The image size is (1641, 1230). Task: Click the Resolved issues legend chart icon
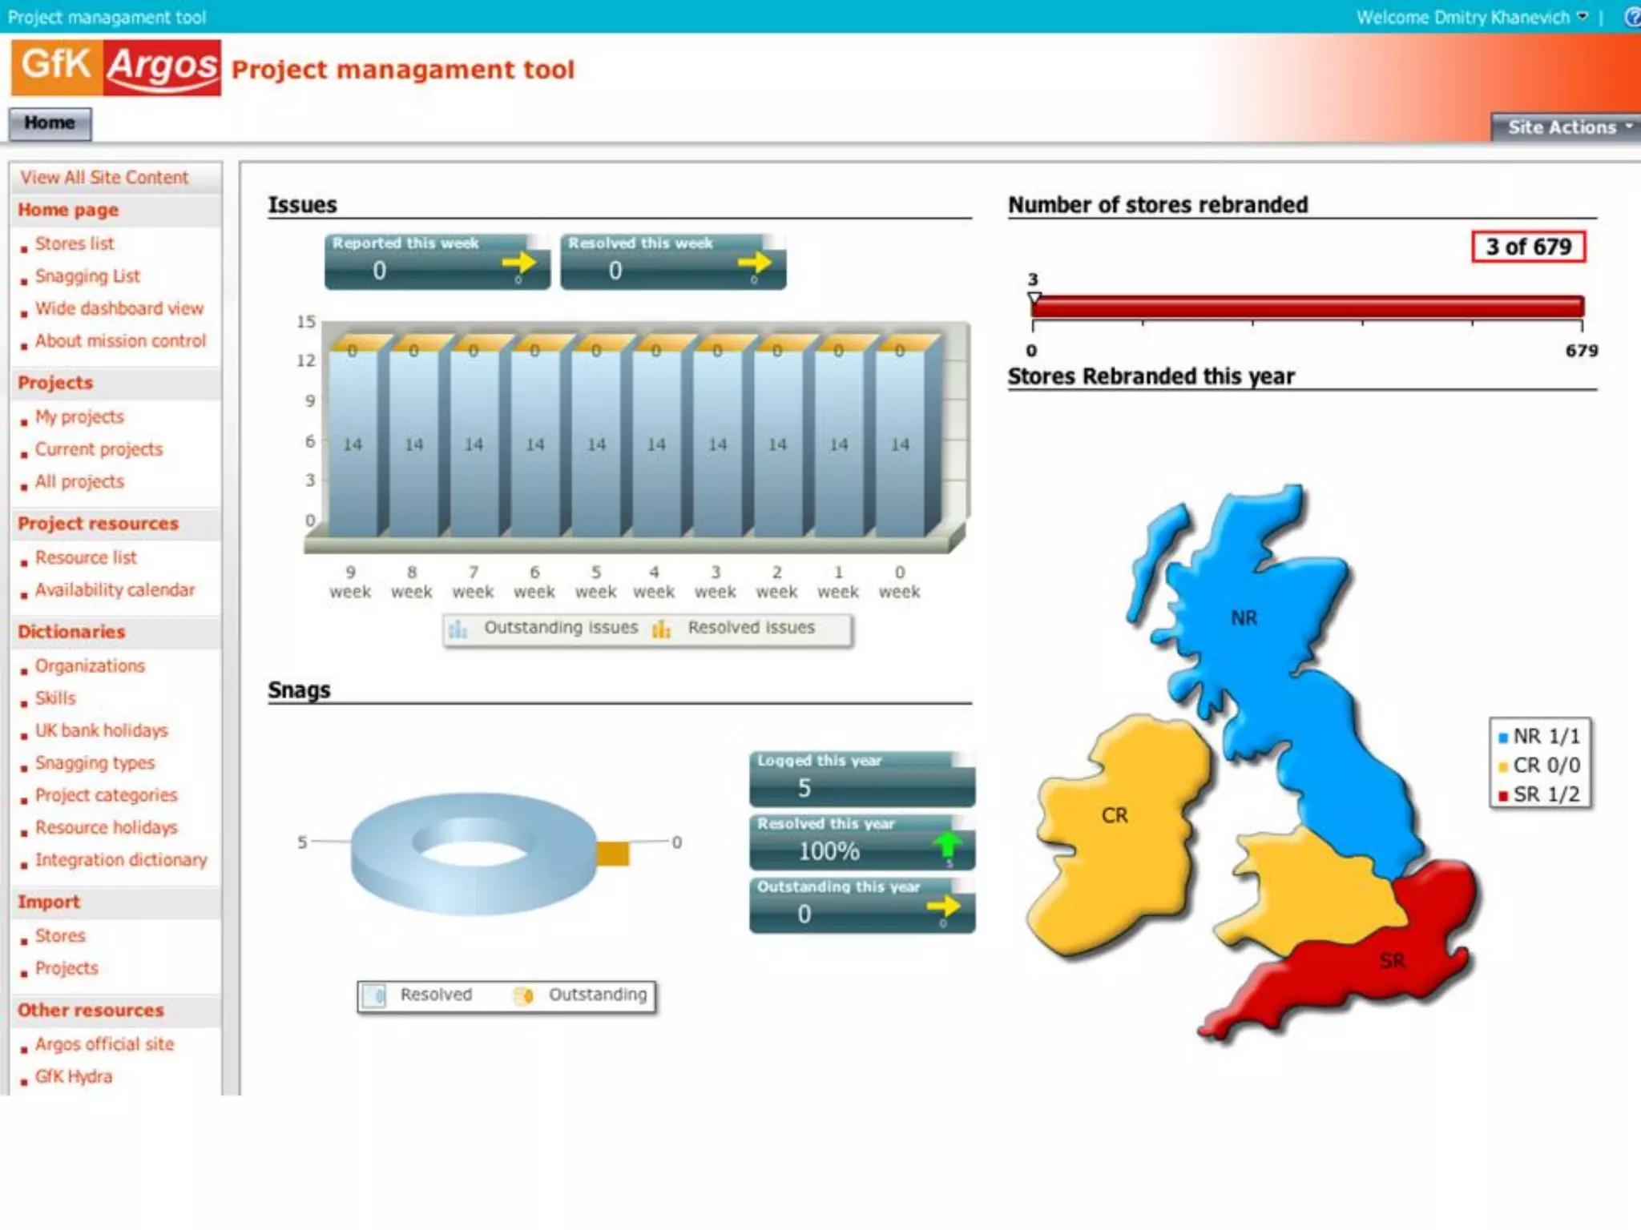point(661,629)
